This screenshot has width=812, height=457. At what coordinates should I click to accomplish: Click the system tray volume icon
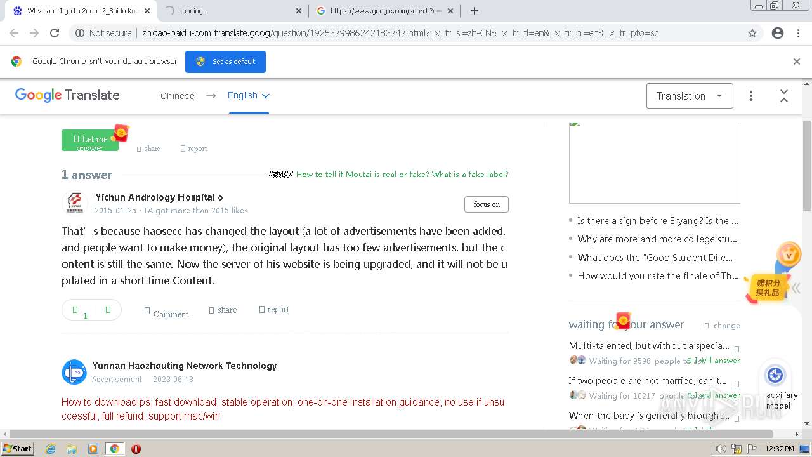[721, 449]
